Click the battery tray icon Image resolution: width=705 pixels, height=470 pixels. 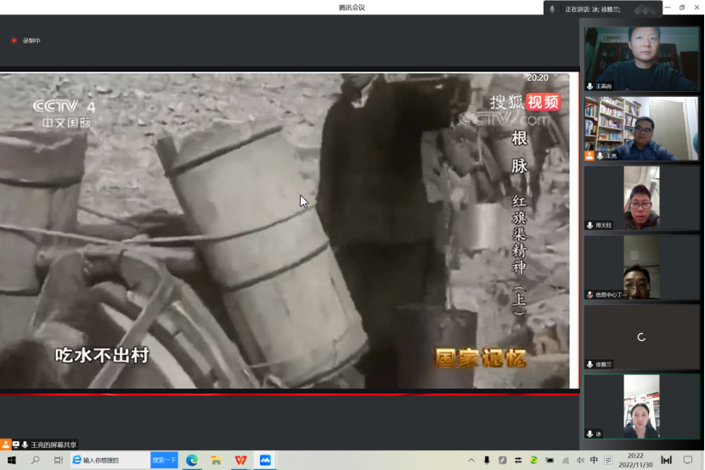[550, 460]
